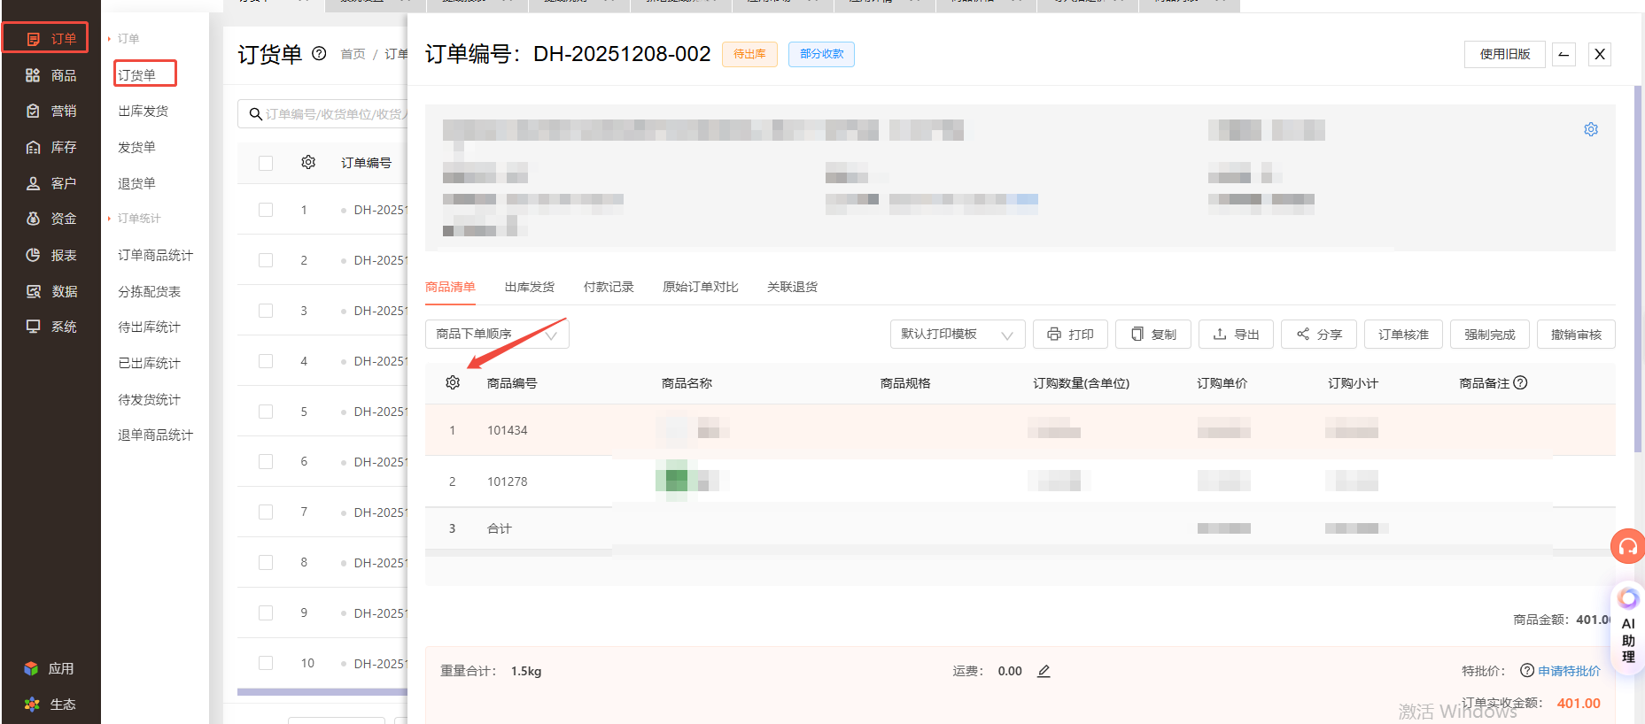The height and width of the screenshot is (724, 1645).
Task: Open 待出库统计 in the submenu
Action: click(x=149, y=327)
